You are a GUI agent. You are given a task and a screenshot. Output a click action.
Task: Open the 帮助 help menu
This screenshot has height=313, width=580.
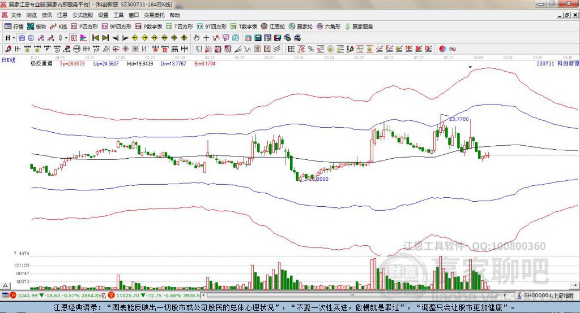click(x=174, y=15)
